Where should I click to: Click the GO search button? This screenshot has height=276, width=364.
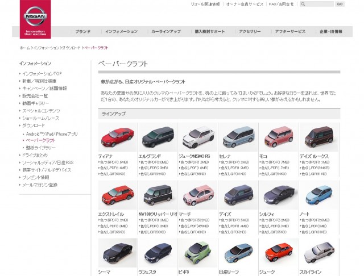[x=340, y=4]
